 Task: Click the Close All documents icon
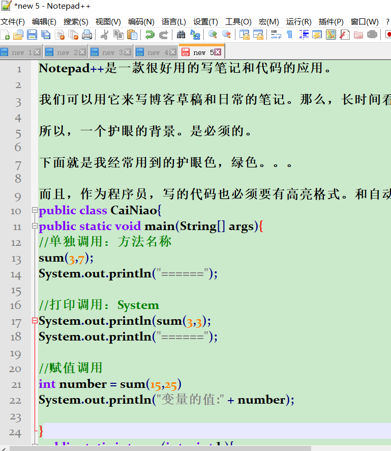click(74, 35)
